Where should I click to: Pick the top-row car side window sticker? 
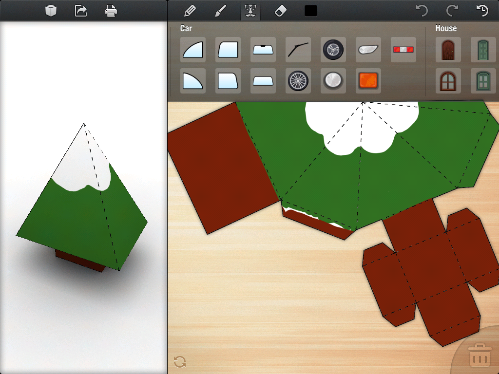pyautogui.click(x=228, y=50)
